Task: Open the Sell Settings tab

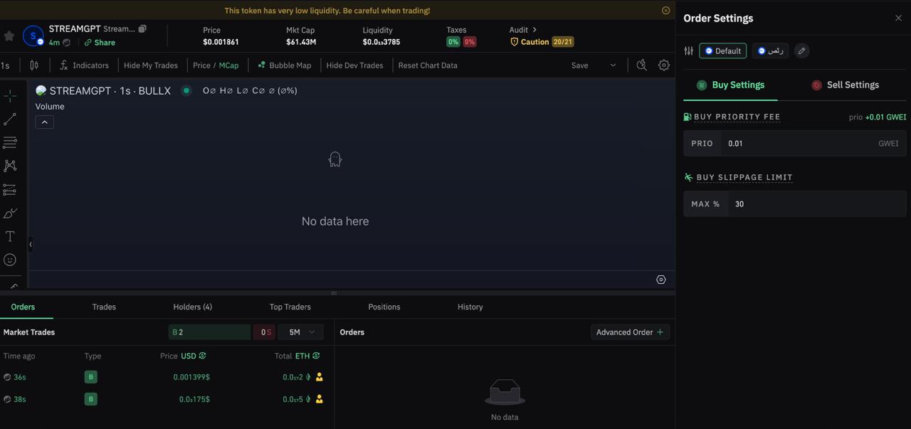Action: pyautogui.click(x=845, y=85)
